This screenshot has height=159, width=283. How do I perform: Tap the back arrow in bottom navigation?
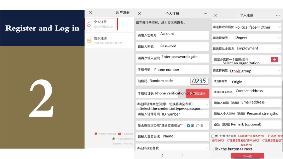tap(162, 155)
